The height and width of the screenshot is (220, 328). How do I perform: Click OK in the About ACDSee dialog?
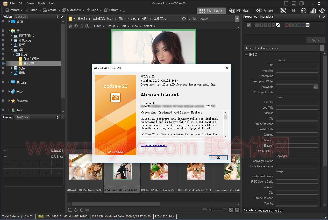[x=218, y=158]
